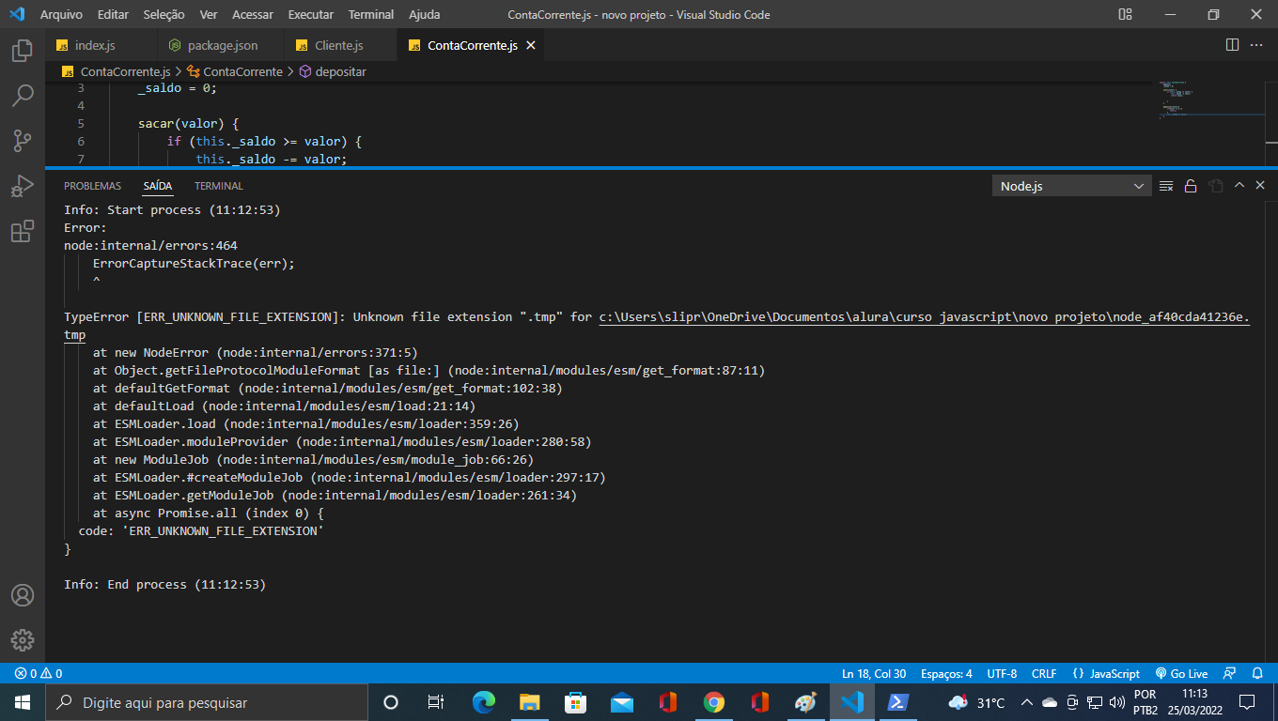Start Go Live server
Screen dimensions: 1278x721
[1181, 673]
